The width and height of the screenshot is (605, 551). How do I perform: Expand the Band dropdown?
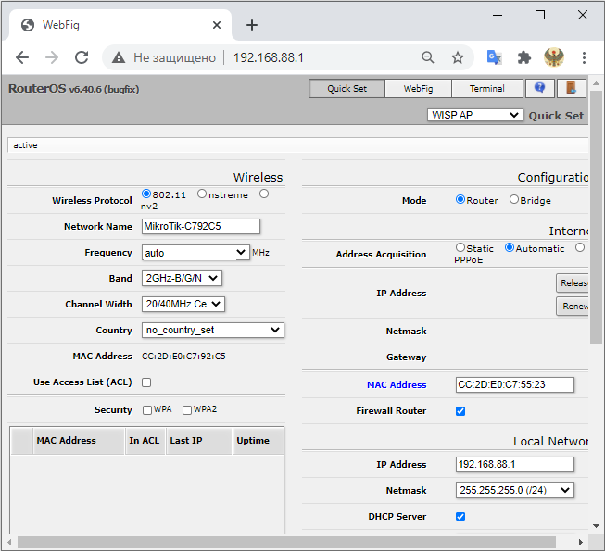[182, 278]
